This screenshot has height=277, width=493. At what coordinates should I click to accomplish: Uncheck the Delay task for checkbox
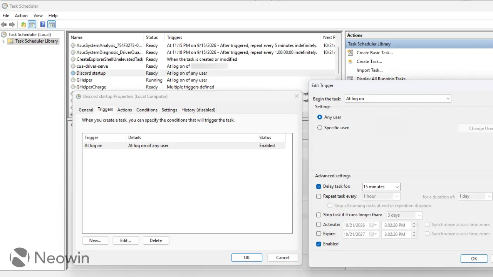319,187
